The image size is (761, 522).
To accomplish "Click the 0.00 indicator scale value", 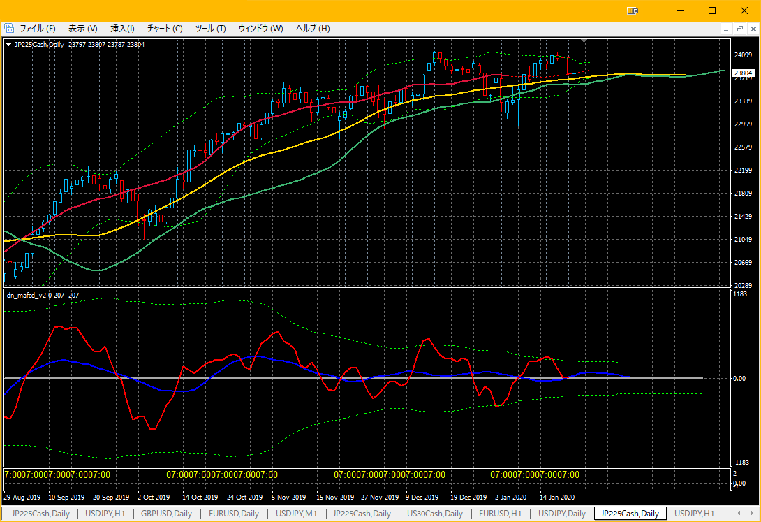I will [x=739, y=379].
